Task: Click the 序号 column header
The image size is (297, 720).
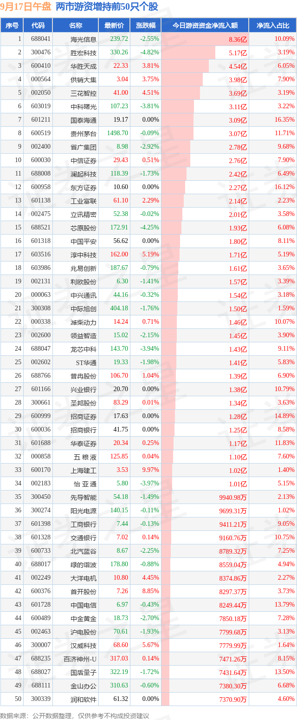Action: coord(12,26)
